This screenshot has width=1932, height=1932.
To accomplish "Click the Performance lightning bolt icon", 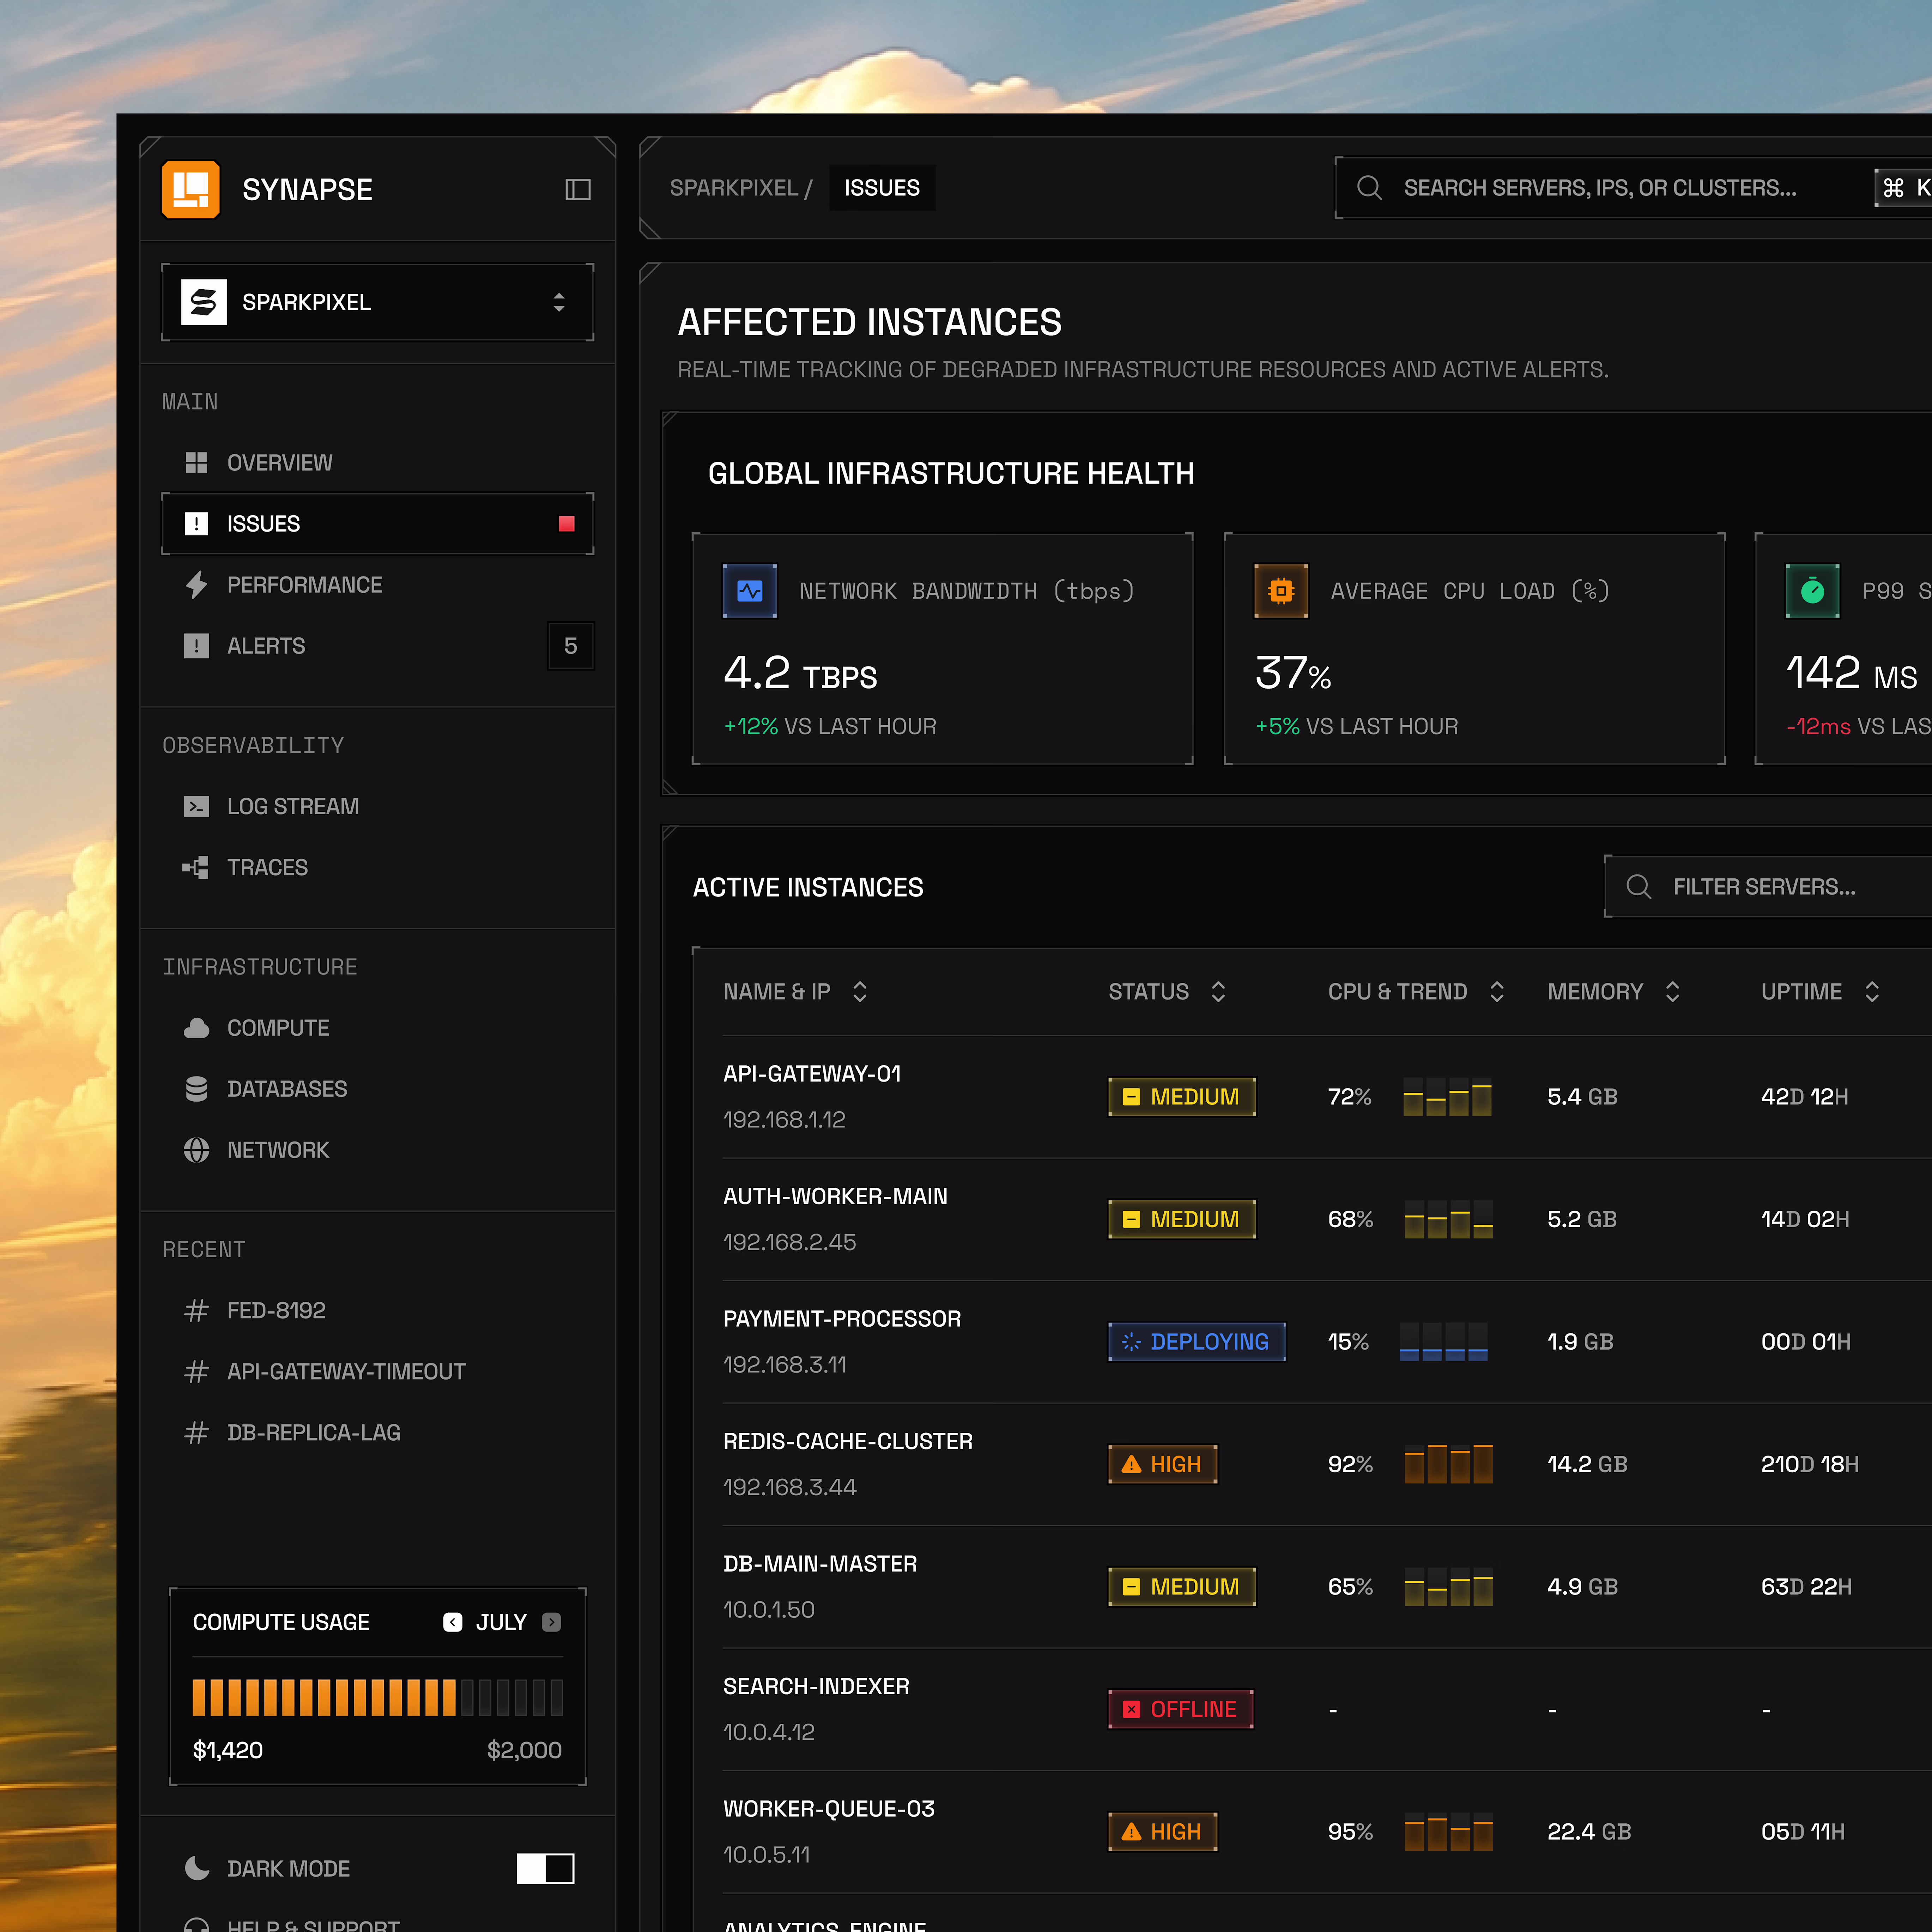I will 197,585.
